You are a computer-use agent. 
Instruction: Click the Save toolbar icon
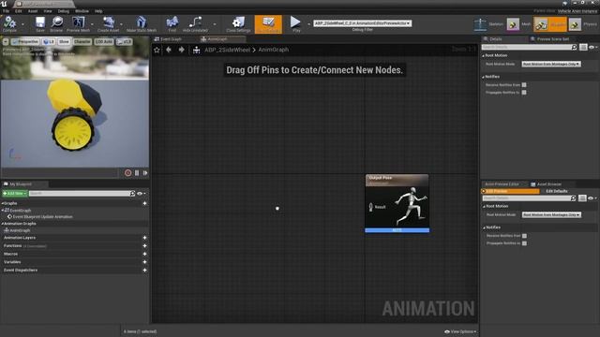point(39,23)
